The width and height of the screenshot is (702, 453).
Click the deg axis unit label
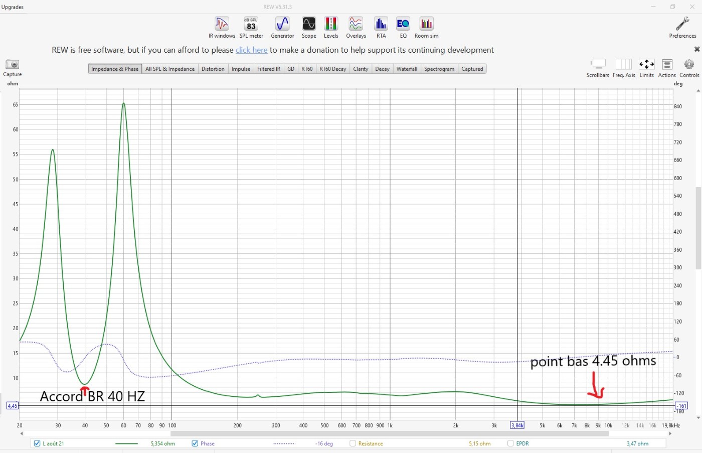[678, 84]
